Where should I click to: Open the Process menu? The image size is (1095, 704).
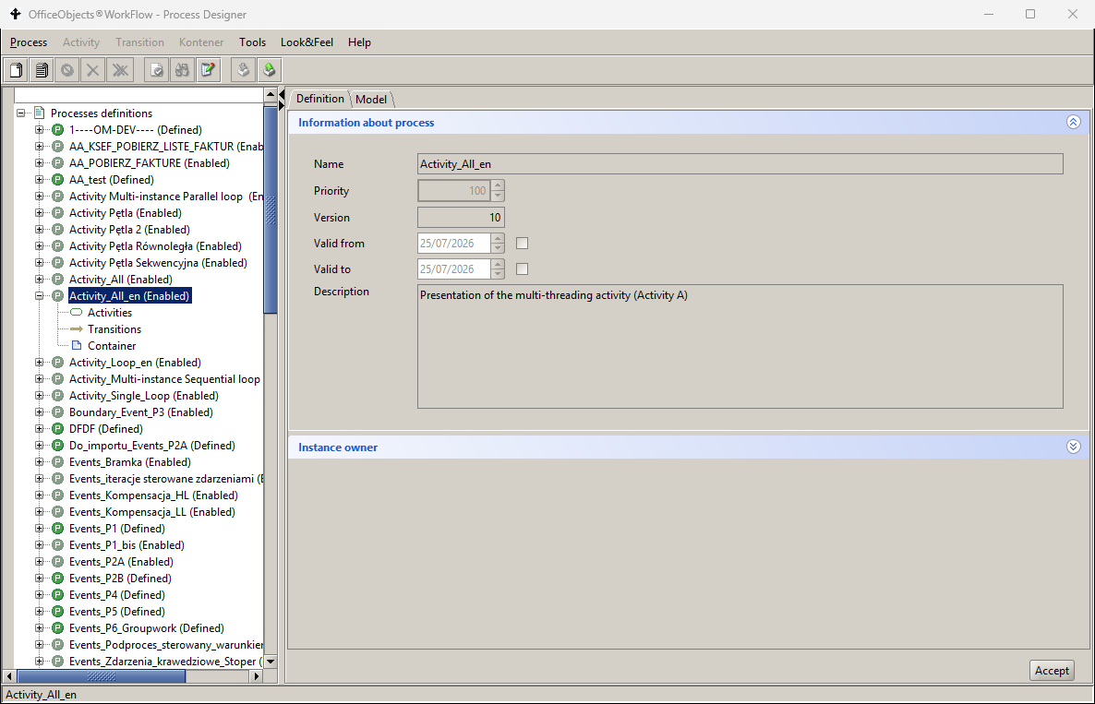point(29,42)
